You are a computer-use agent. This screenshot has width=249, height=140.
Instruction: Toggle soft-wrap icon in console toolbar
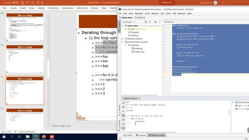(x=123, y=124)
